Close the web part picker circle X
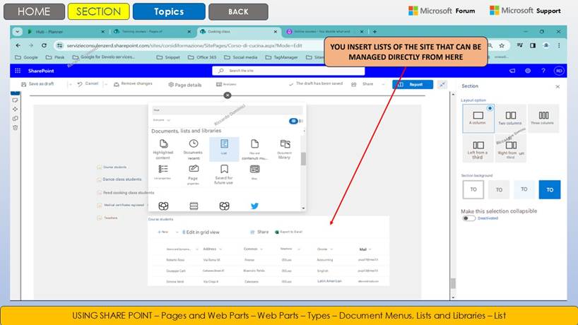578x325 pixels. 228,95
